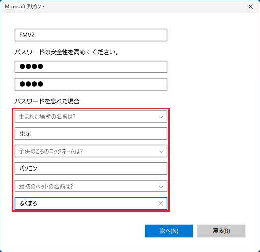The height and width of the screenshot is (252, 260).
Task: Click the answer field containing ふくまろ
Action: click(91, 203)
